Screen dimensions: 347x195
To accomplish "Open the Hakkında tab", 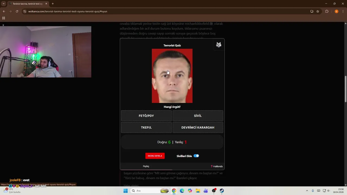I will [x=217, y=166].
